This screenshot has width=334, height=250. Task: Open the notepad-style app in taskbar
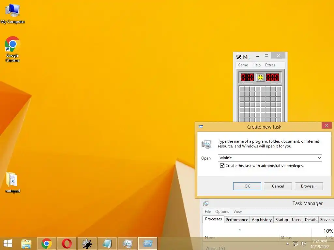click(x=107, y=243)
